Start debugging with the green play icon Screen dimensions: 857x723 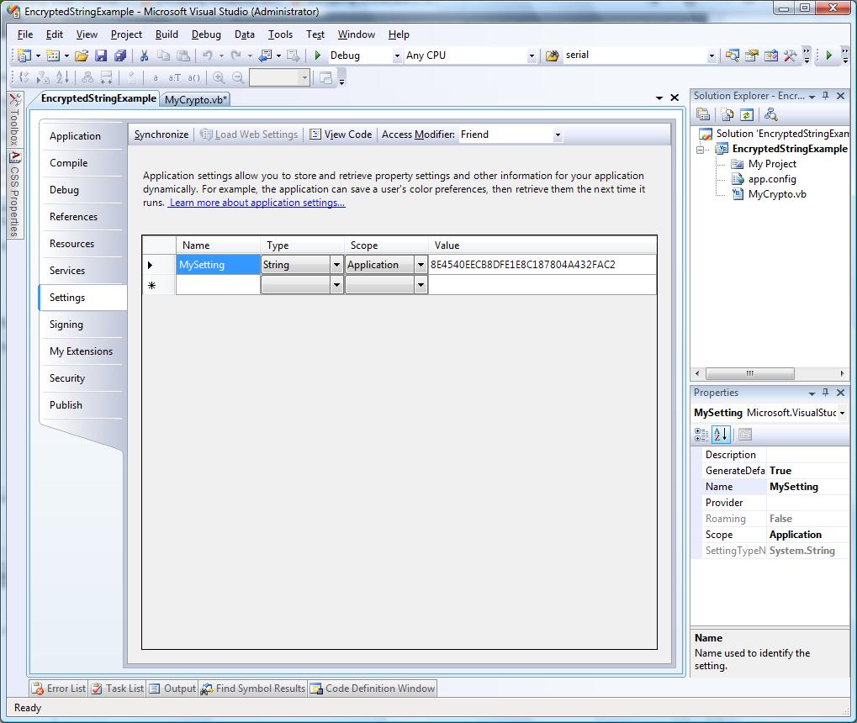(x=318, y=55)
